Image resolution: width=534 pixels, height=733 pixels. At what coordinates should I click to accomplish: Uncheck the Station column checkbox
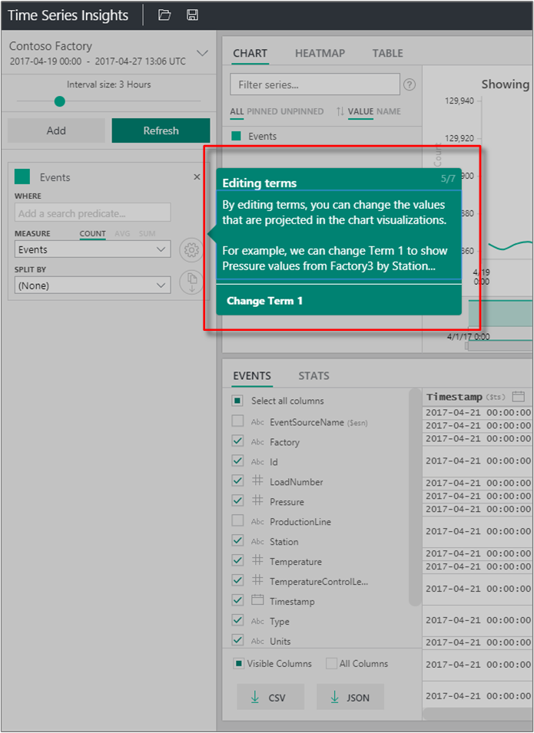click(237, 540)
